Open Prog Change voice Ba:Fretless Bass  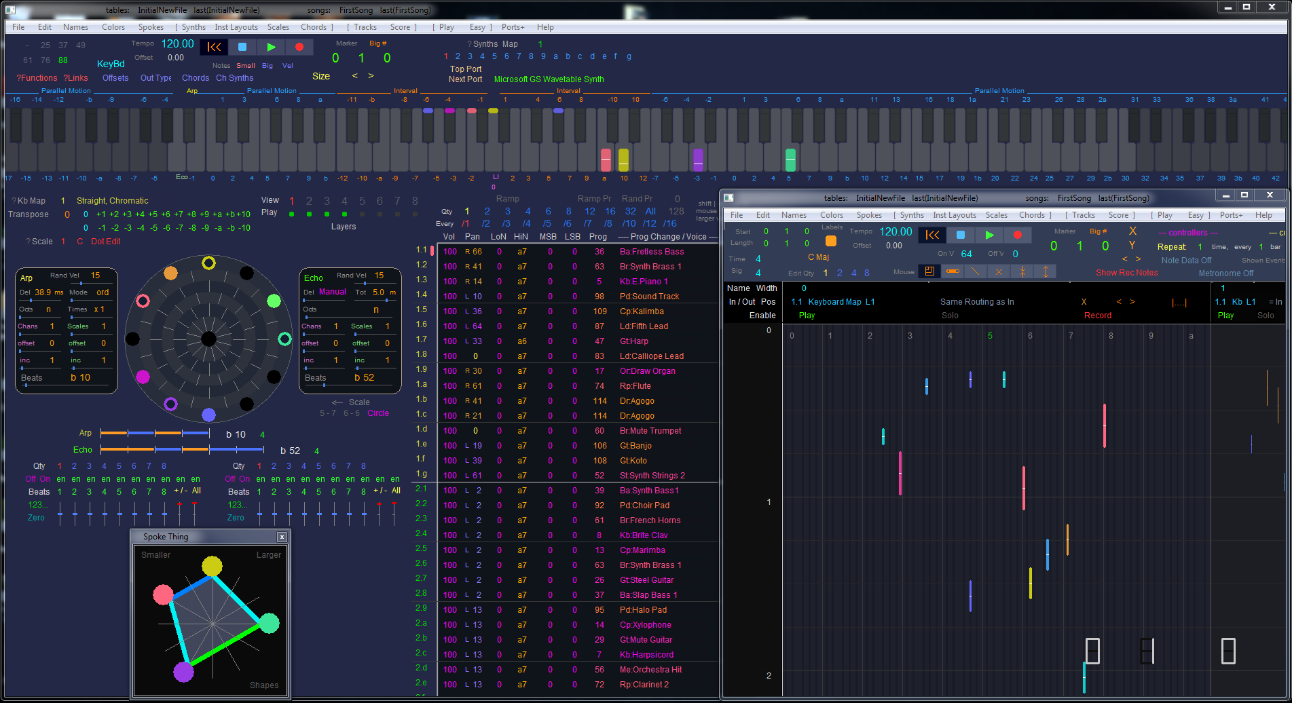coord(651,252)
